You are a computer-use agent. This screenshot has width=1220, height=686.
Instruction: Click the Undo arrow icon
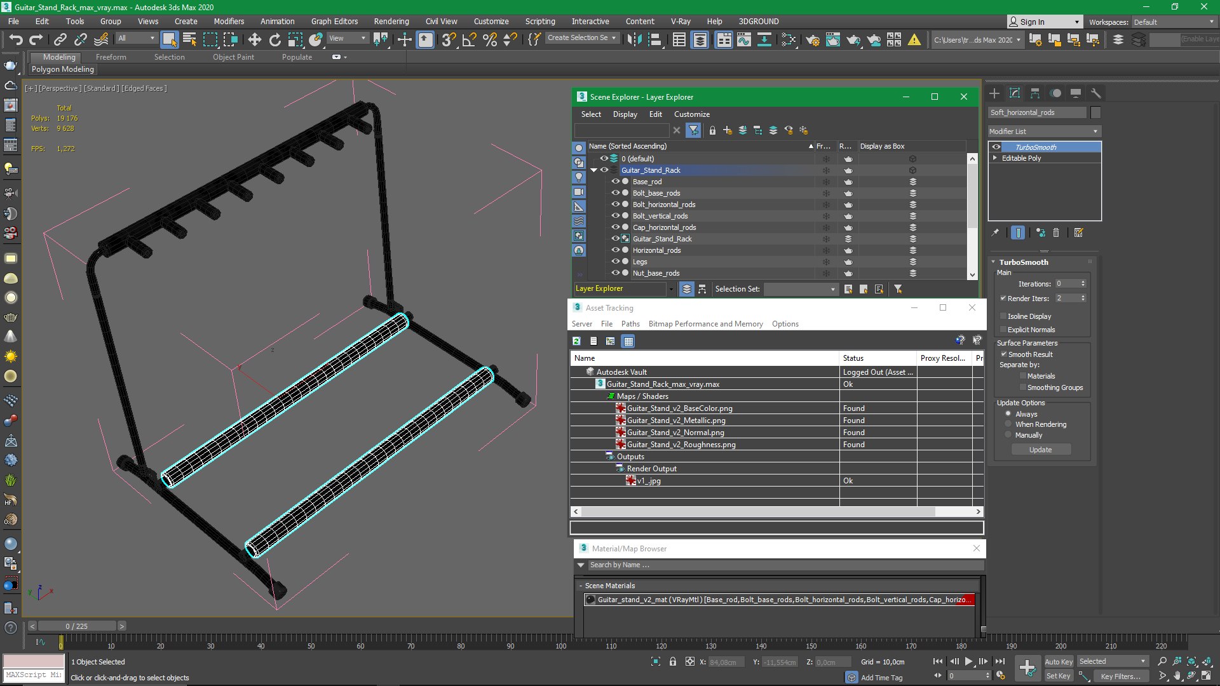point(16,39)
